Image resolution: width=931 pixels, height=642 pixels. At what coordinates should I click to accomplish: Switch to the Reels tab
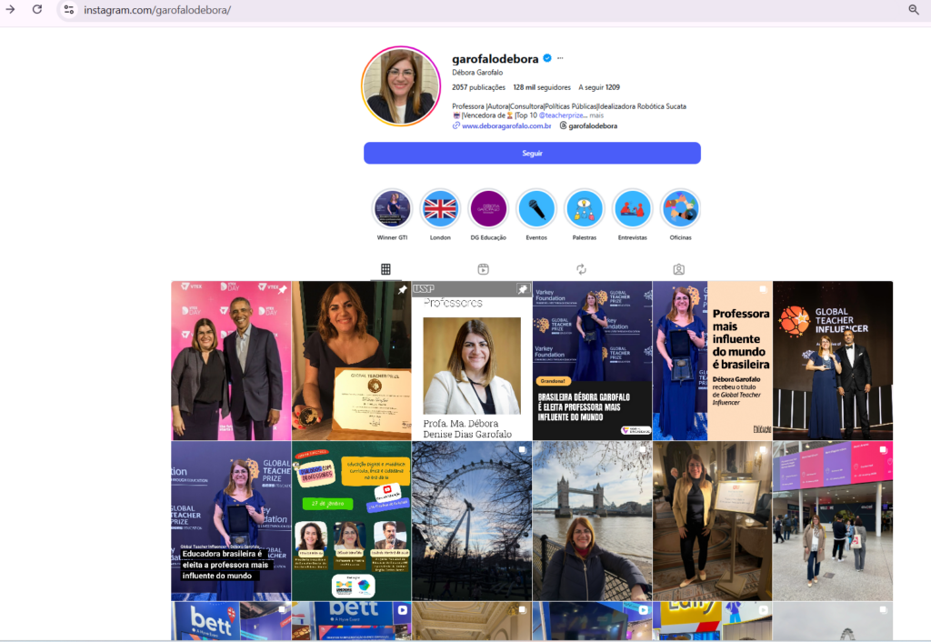484,269
